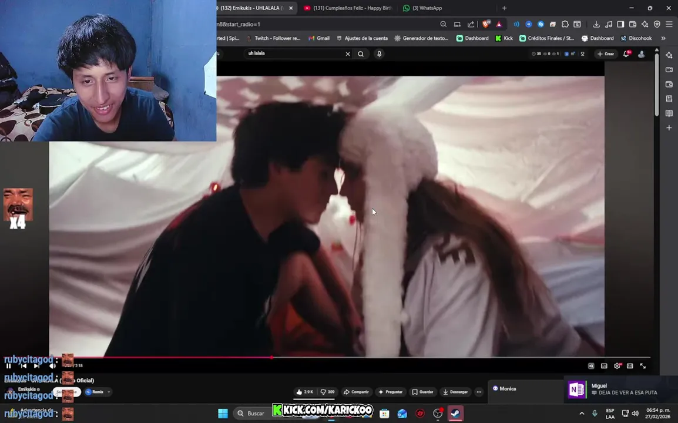Open Créditos Finales bookmark
678x423 pixels.
pos(547,38)
